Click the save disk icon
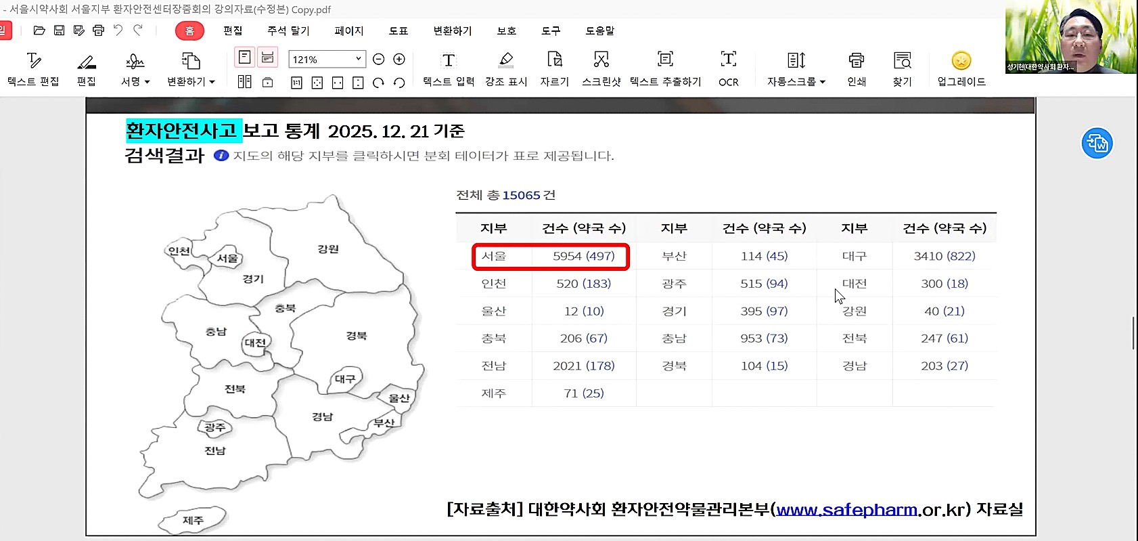Viewport: 1138px width, 541px height. point(59,30)
